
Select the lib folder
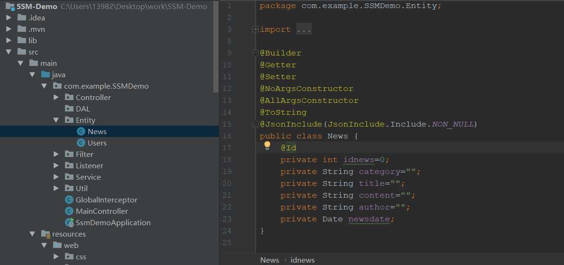(x=32, y=40)
